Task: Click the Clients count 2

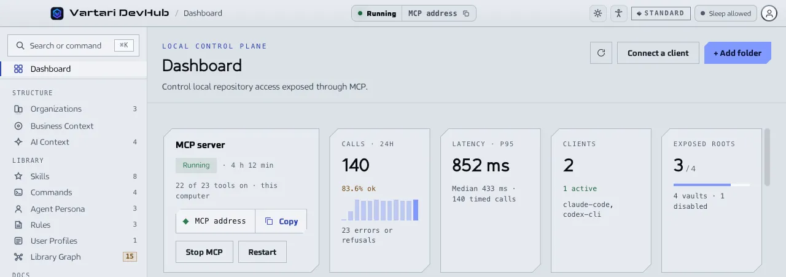Action: point(568,165)
